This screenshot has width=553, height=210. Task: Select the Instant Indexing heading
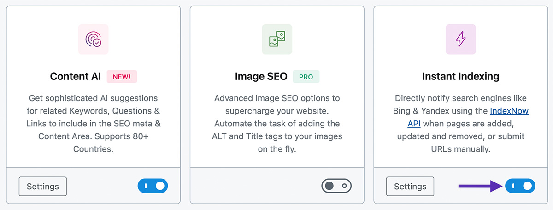coord(461,77)
